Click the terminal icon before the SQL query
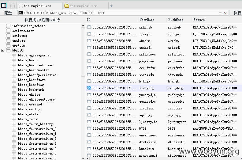The height and width of the screenshot is (160, 242). (x=21, y=13)
